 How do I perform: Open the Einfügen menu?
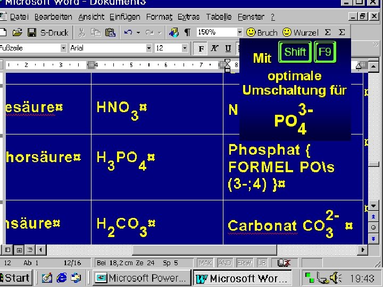[125, 17]
